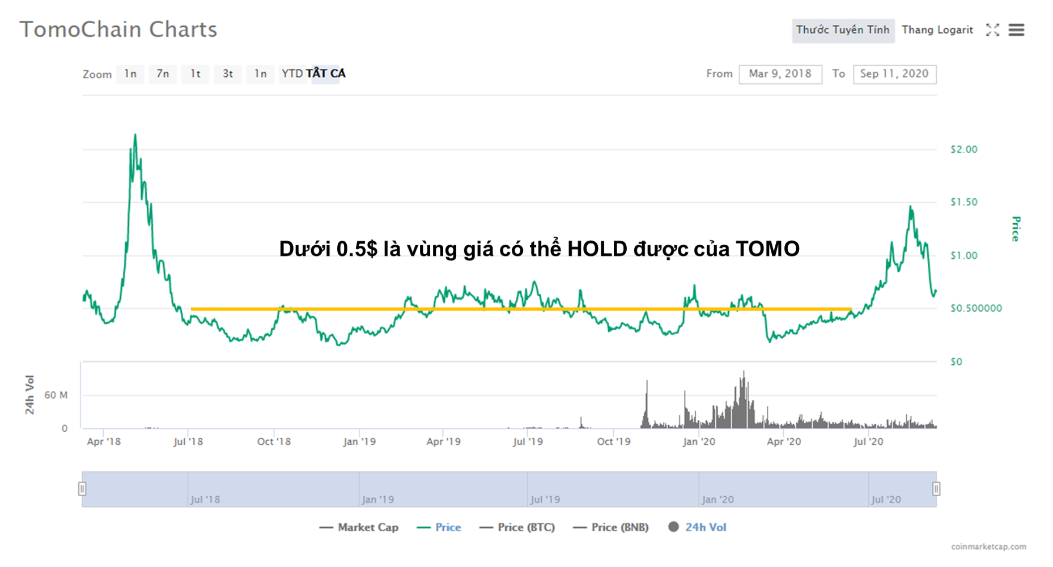The width and height of the screenshot is (1053, 567).
Task: Click the navigator range selection area
Action: click(x=509, y=489)
